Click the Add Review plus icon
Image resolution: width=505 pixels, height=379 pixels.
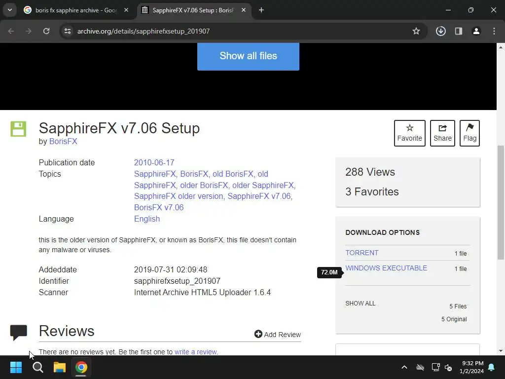(x=258, y=334)
